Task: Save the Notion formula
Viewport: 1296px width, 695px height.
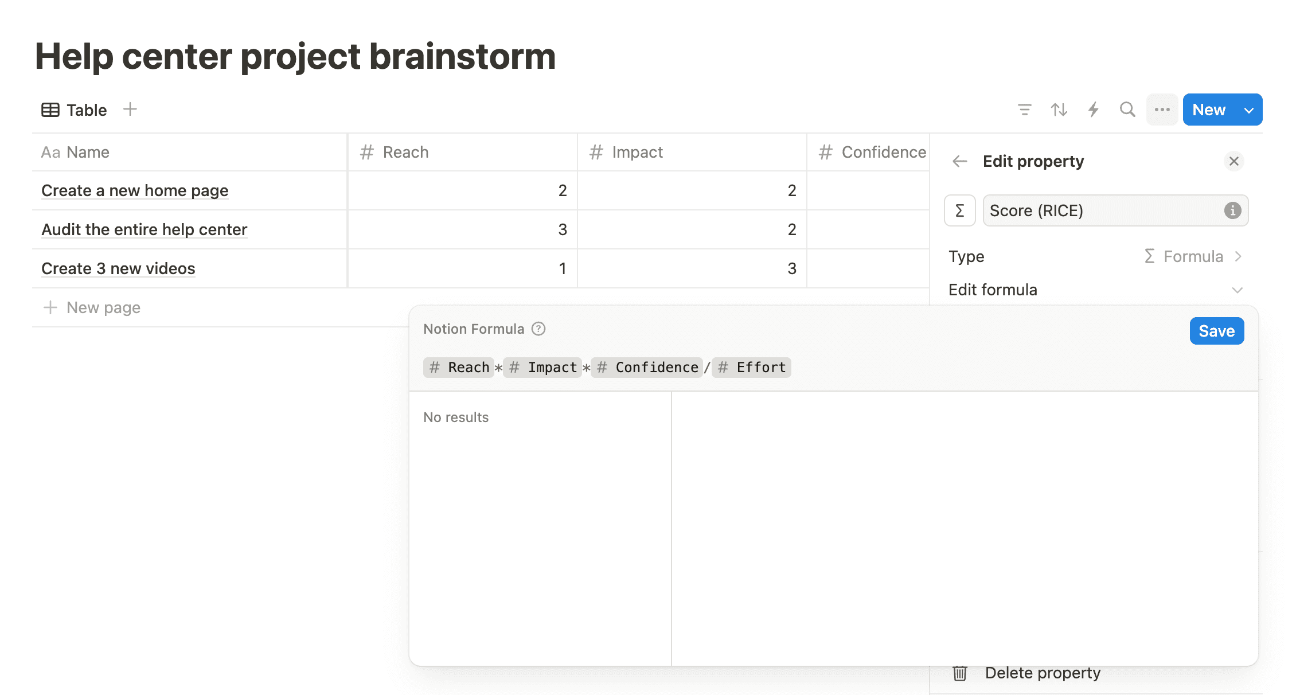Action: (x=1216, y=331)
